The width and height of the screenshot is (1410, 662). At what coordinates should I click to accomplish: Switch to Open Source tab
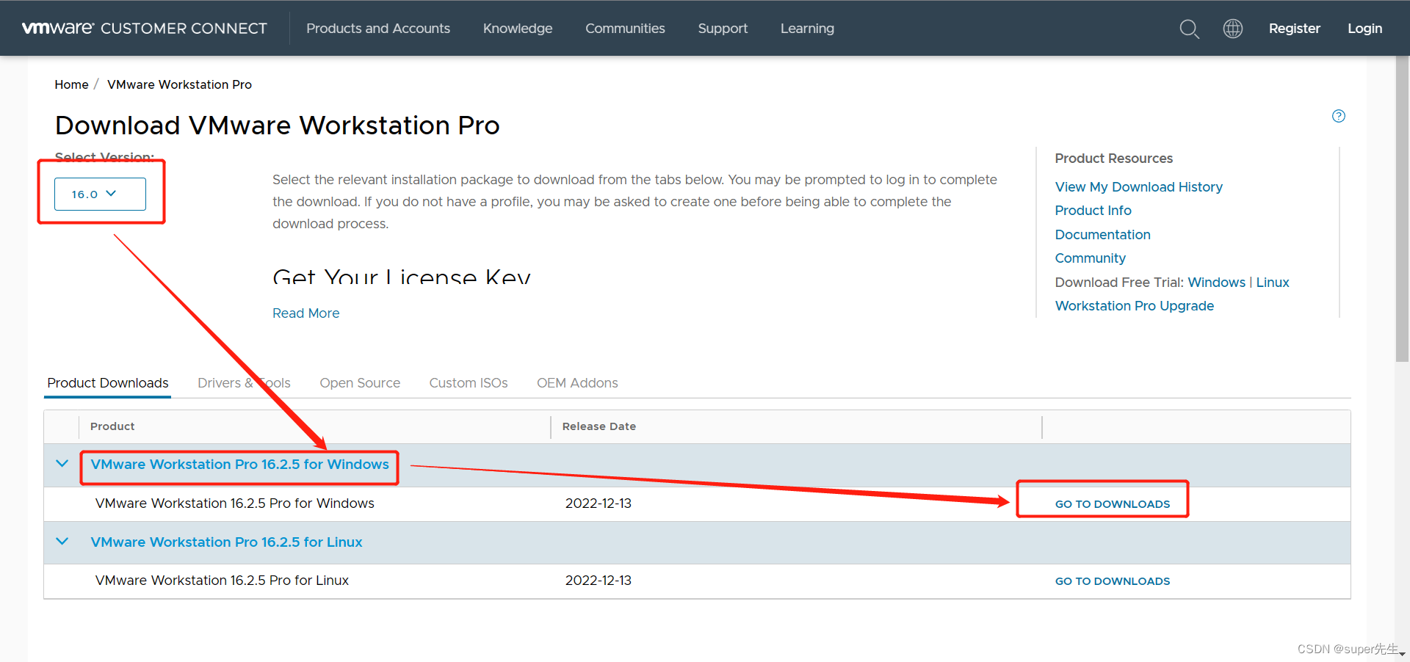pyautogui.click(x=360, y=383)
